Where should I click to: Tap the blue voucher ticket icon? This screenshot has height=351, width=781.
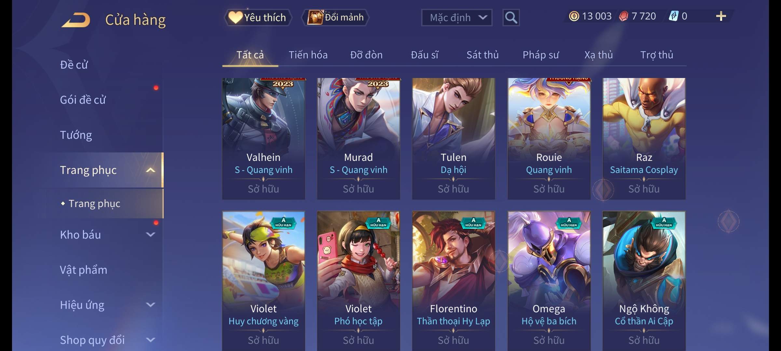(x=673, y=16)
